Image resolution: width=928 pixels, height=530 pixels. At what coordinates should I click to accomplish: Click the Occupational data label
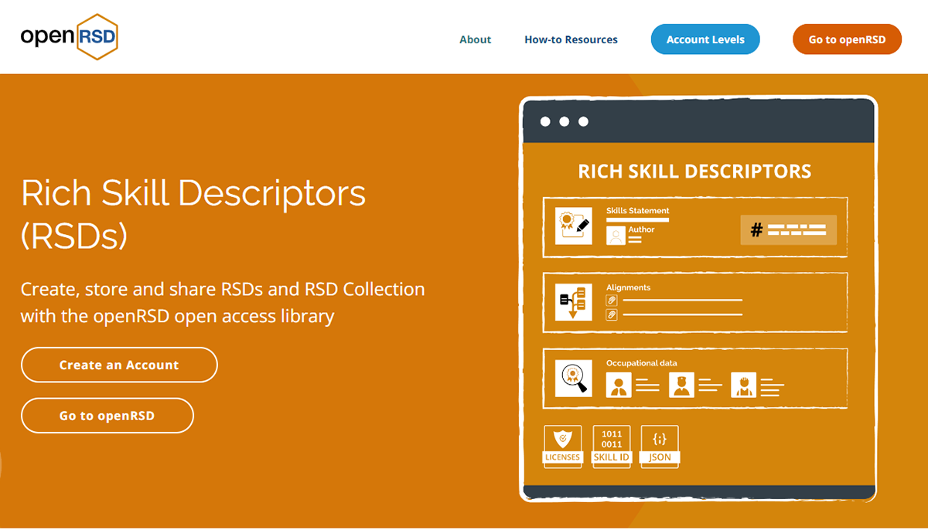point(642,363)
